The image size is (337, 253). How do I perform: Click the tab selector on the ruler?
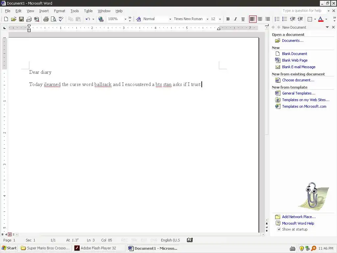coord(5,28)
